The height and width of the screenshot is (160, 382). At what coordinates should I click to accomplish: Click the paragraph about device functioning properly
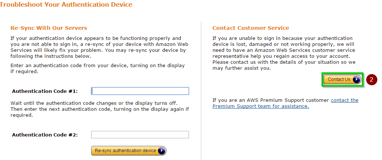(x=98, y=47)
